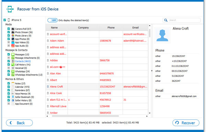Uncheck the Safari History checkbox
Image resolution: width=206 pixels, height=132 pixels.
(x=9, y=100)
